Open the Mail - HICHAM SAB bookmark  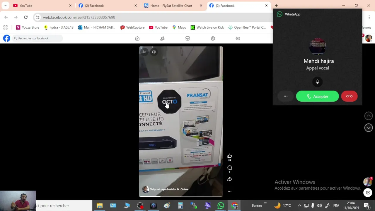[x=97, y=28]
